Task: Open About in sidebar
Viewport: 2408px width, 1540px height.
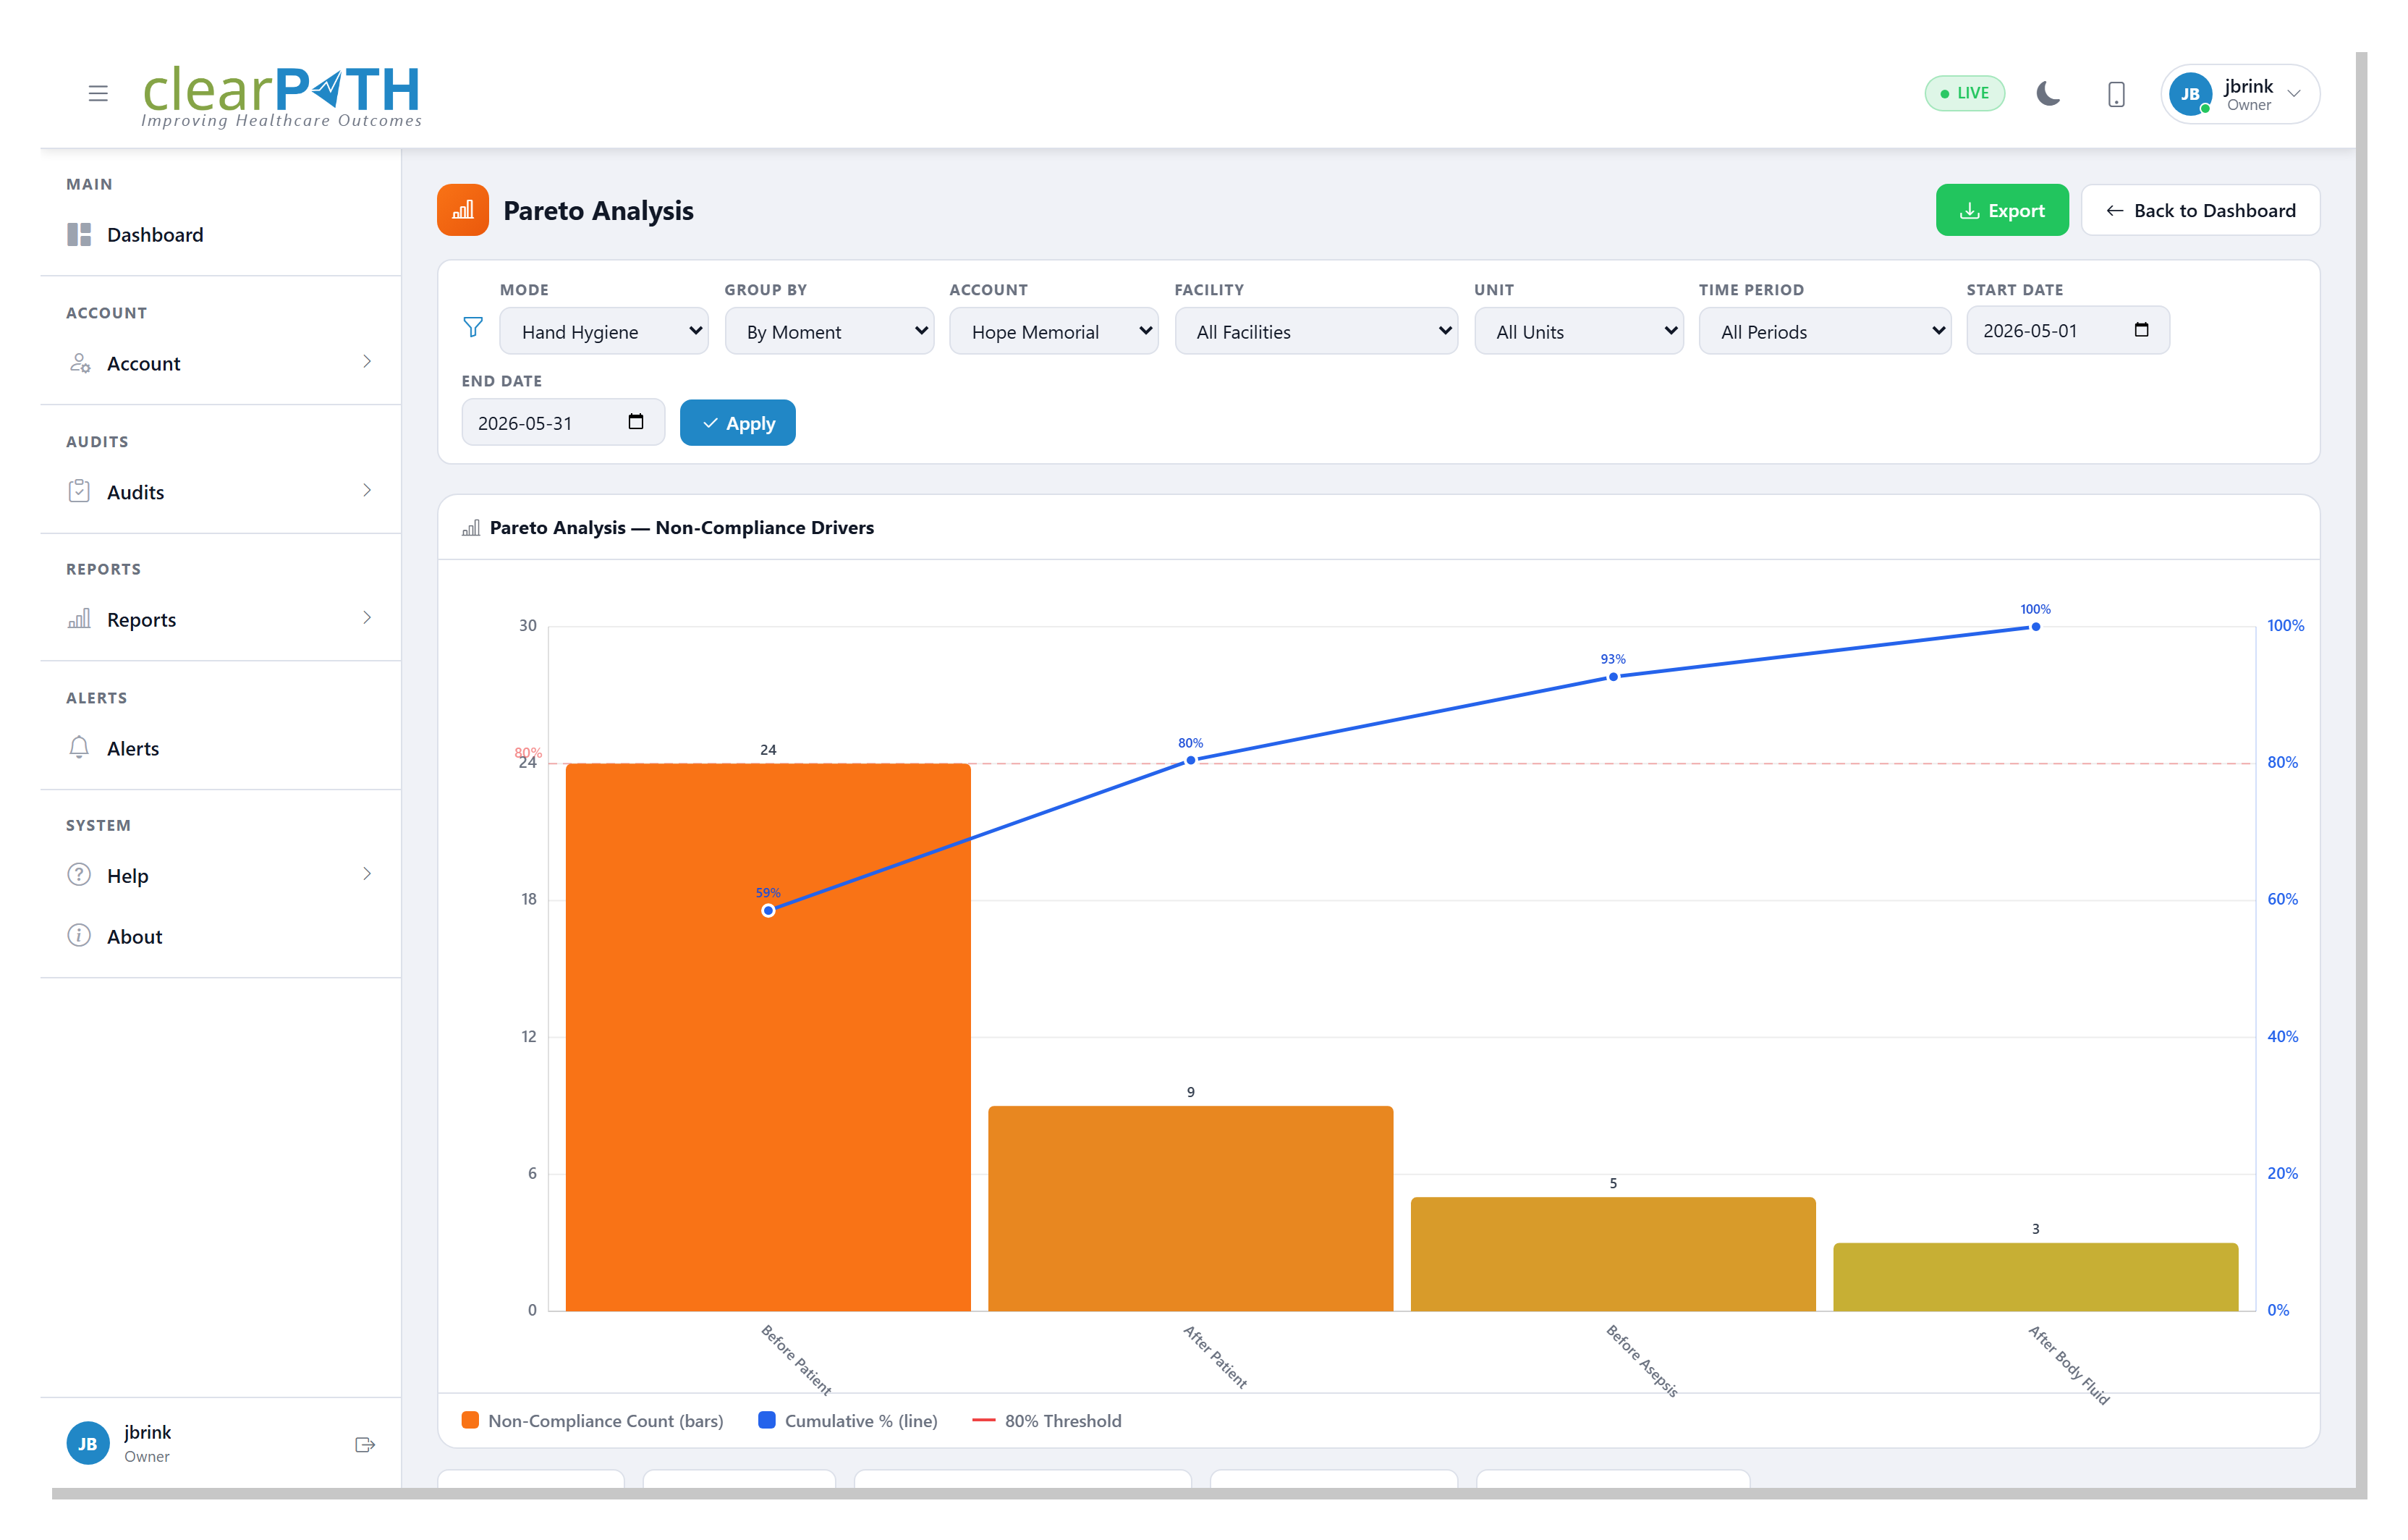Action: (220, 936)
